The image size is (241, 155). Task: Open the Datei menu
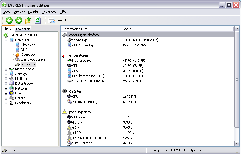[x=7, y=12]
